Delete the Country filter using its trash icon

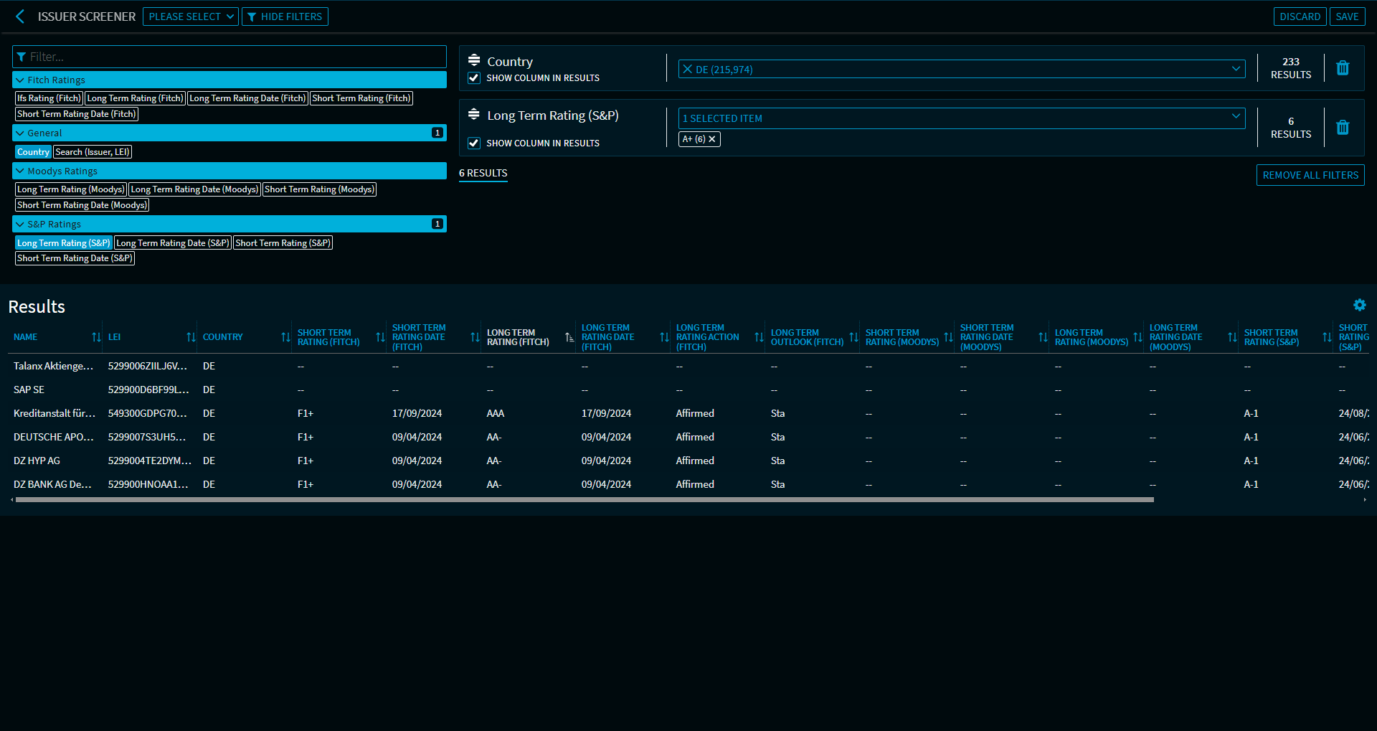coord(1343,67)
